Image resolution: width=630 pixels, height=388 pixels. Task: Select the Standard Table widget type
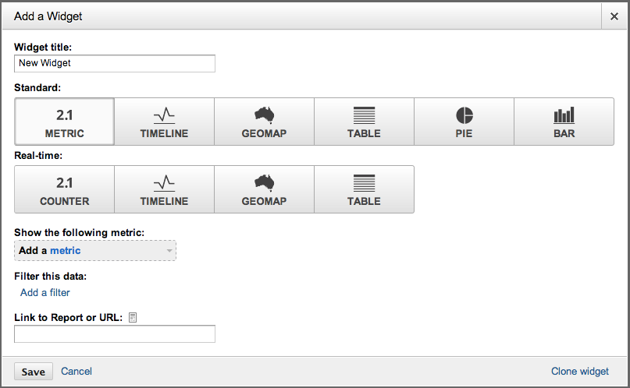click(x=364, y=122)
